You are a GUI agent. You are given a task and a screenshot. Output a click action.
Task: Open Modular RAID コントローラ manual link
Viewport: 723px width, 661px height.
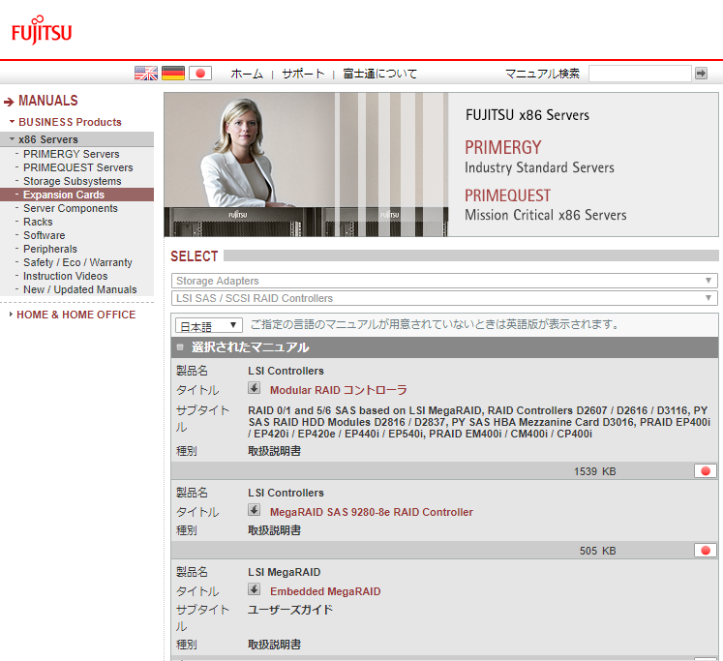[x=339, y=390]
